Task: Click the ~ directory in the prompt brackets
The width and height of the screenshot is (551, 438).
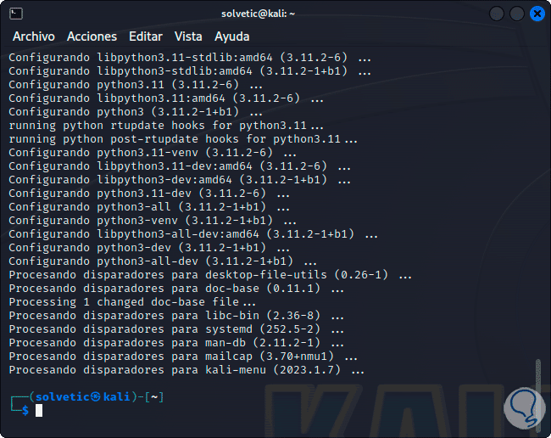Action: coord(155,396)
